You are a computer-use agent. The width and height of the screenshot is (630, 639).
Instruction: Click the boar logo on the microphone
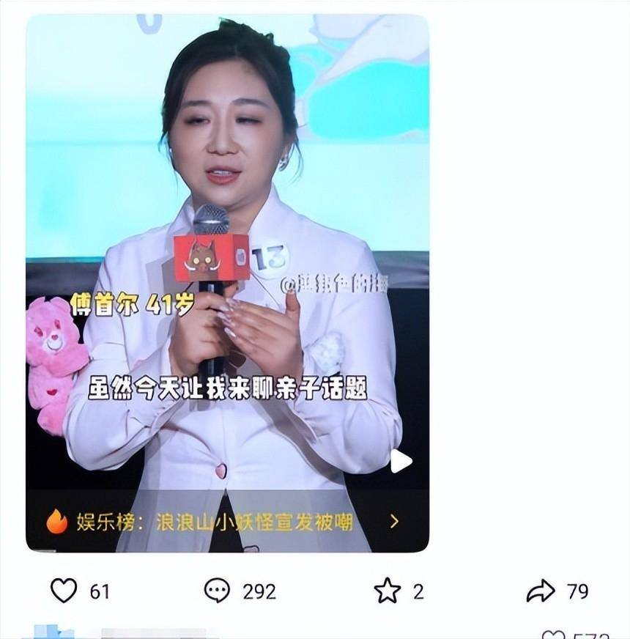coord(202,259)
